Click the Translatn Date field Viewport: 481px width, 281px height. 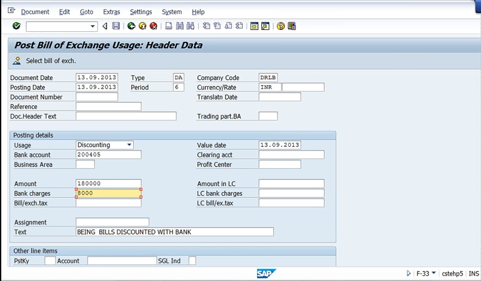pyautogui.click(x=280, y=97)
